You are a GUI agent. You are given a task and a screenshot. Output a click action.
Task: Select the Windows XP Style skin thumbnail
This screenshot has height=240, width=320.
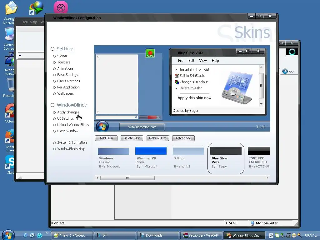point(151,151)
